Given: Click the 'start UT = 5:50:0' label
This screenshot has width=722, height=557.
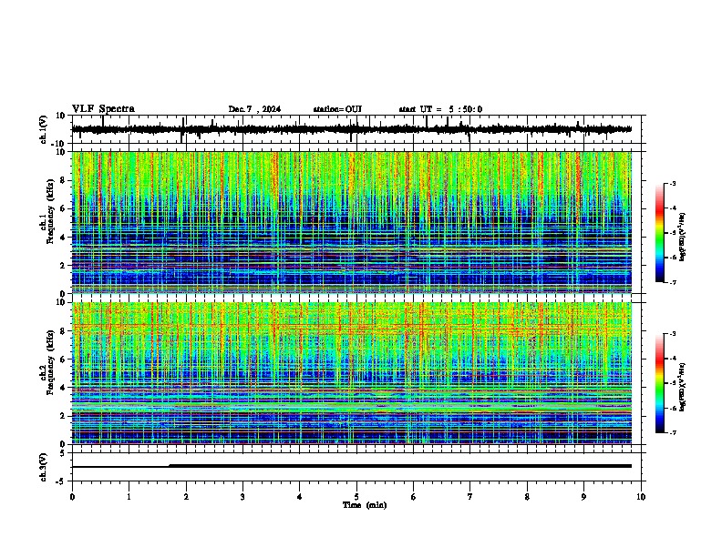Looking at the screenshot, I should point(440,109).
